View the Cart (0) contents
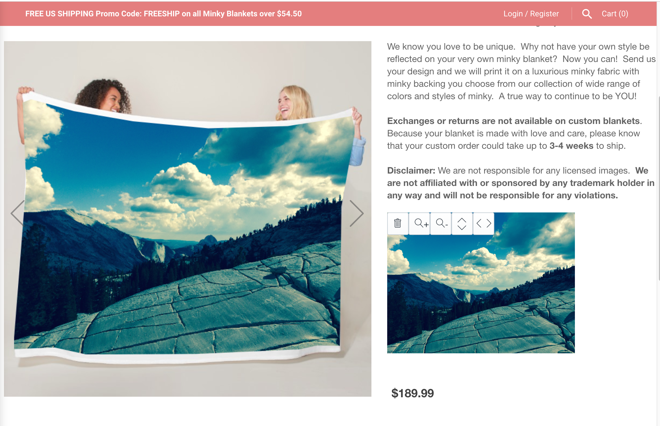This screenshot has height=426, width=660. (x=615, y=14)
